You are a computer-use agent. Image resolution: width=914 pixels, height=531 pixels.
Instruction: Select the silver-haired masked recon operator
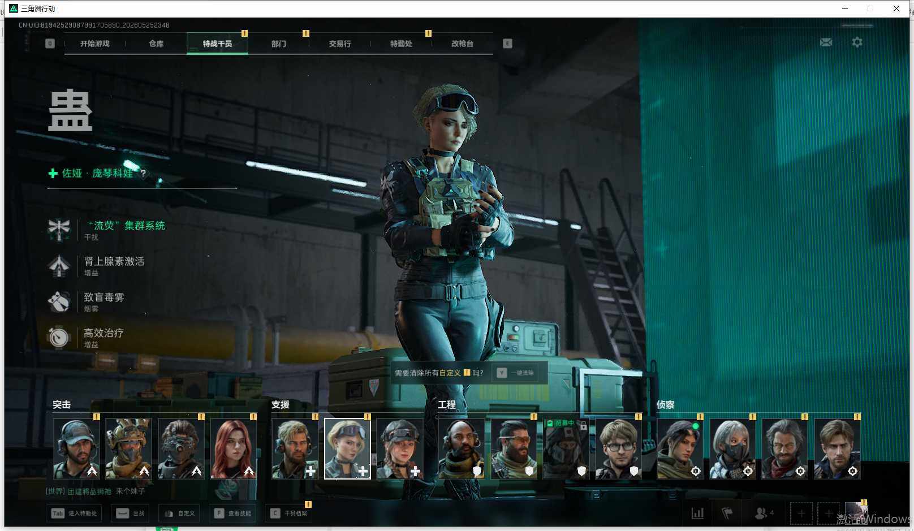pyautogui.click(x=732, y=449)
